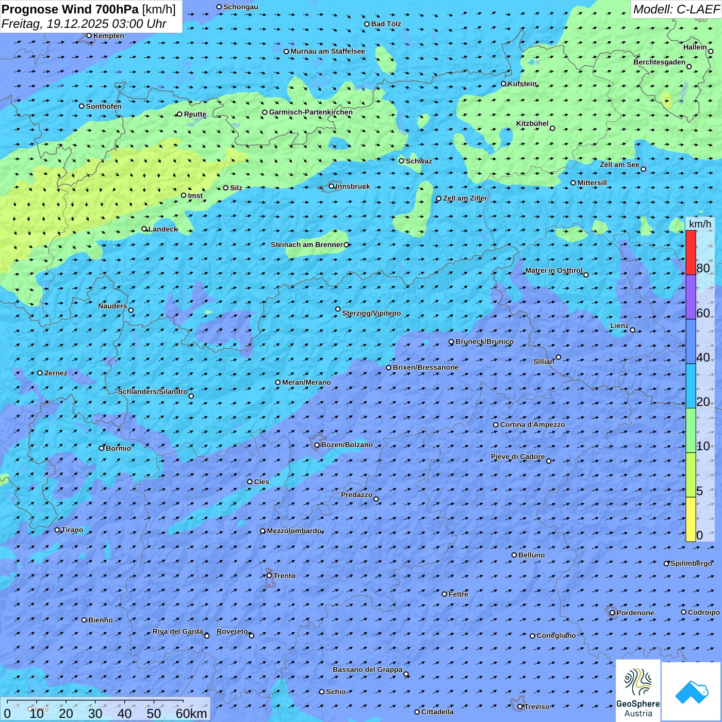
Task: Select the Bozen/Bolzano city marker
Action: (317, 445)
